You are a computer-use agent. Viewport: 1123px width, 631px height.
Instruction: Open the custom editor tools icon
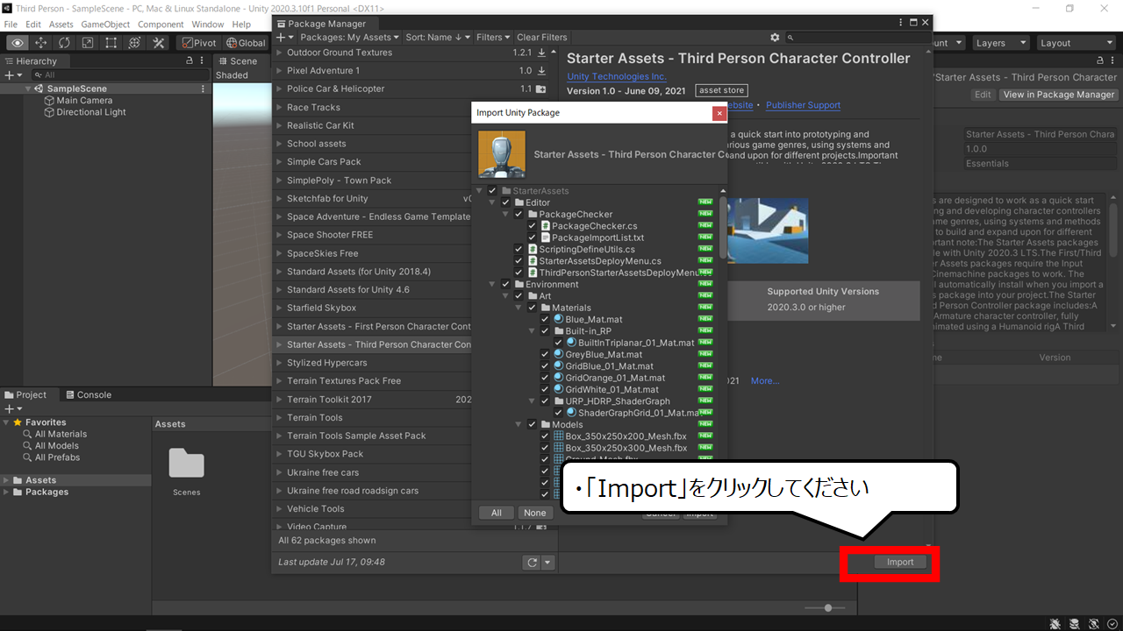(x=158, y=42)
